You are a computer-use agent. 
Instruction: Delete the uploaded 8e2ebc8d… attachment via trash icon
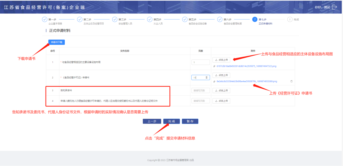(291, 81)
